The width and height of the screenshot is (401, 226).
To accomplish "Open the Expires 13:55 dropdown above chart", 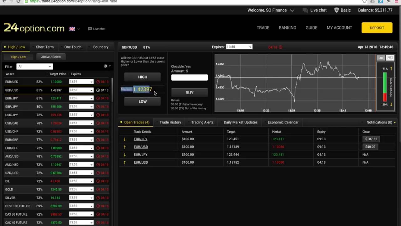I will point(239,47).
